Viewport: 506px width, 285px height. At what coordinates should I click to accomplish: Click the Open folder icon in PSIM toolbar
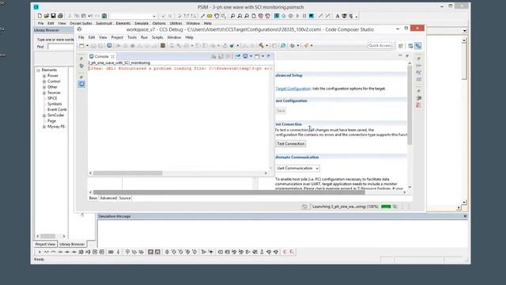point(47,16)
